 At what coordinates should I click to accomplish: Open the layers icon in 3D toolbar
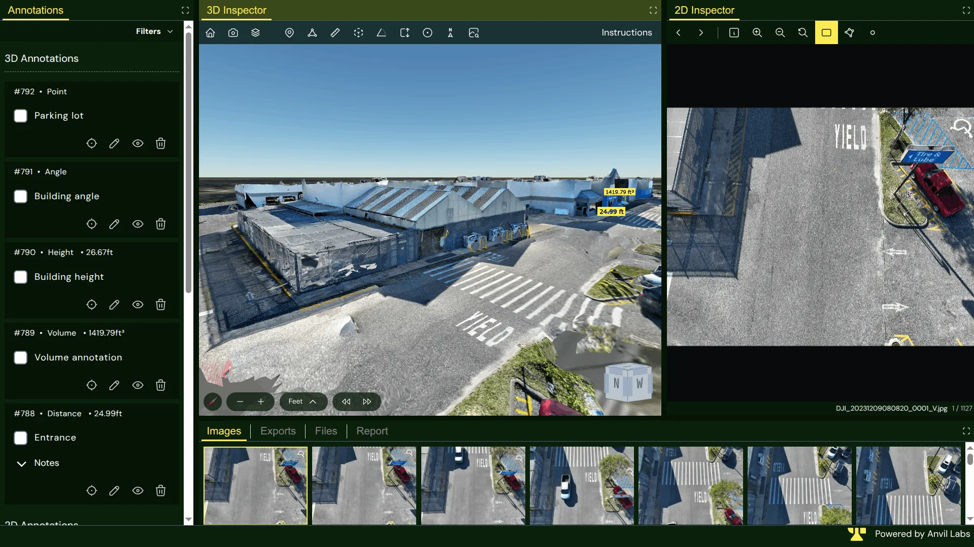coord(255,33)
